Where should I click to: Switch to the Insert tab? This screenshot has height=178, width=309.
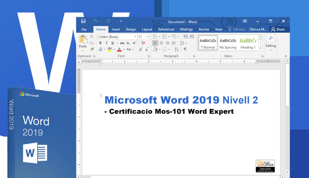116,29
